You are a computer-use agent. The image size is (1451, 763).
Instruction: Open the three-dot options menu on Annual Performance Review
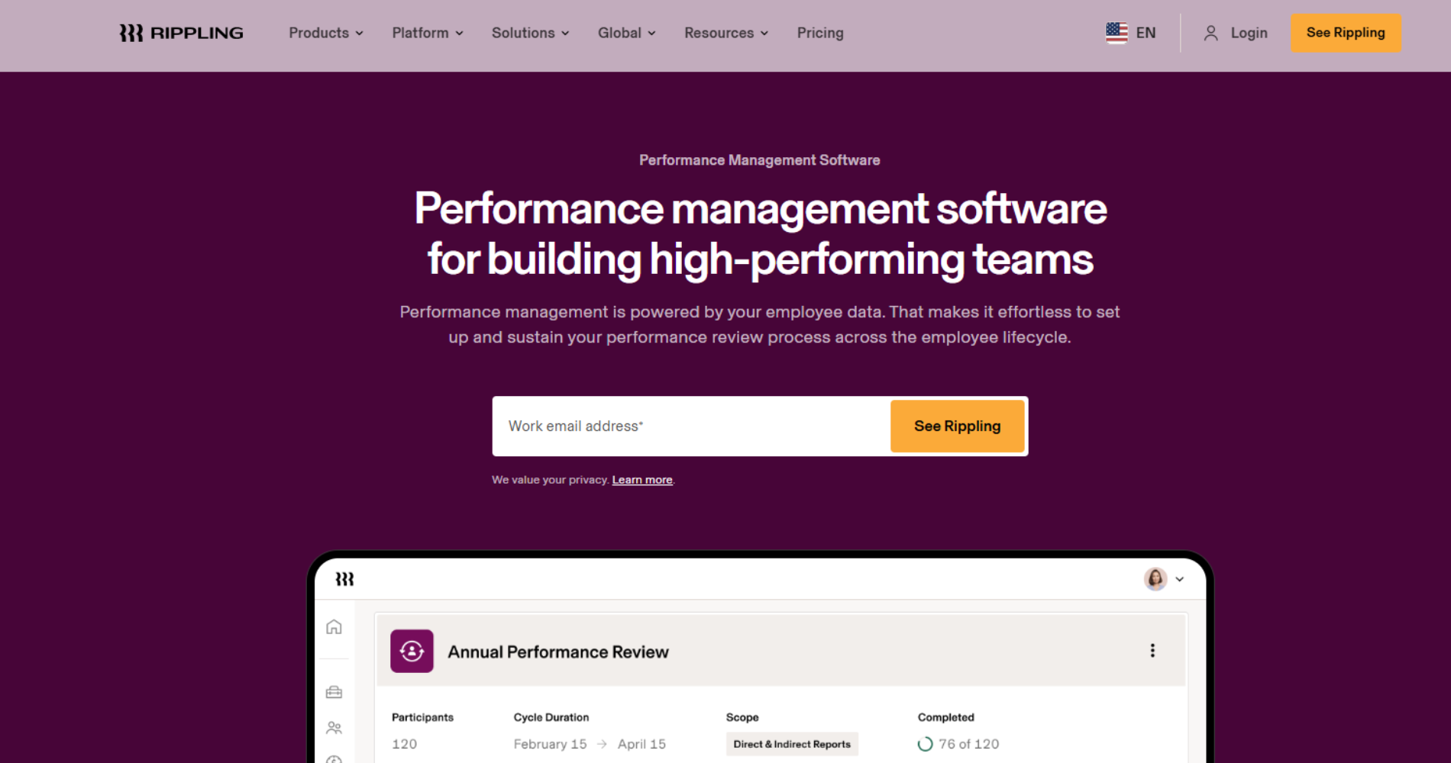(x=1153, y=651)
